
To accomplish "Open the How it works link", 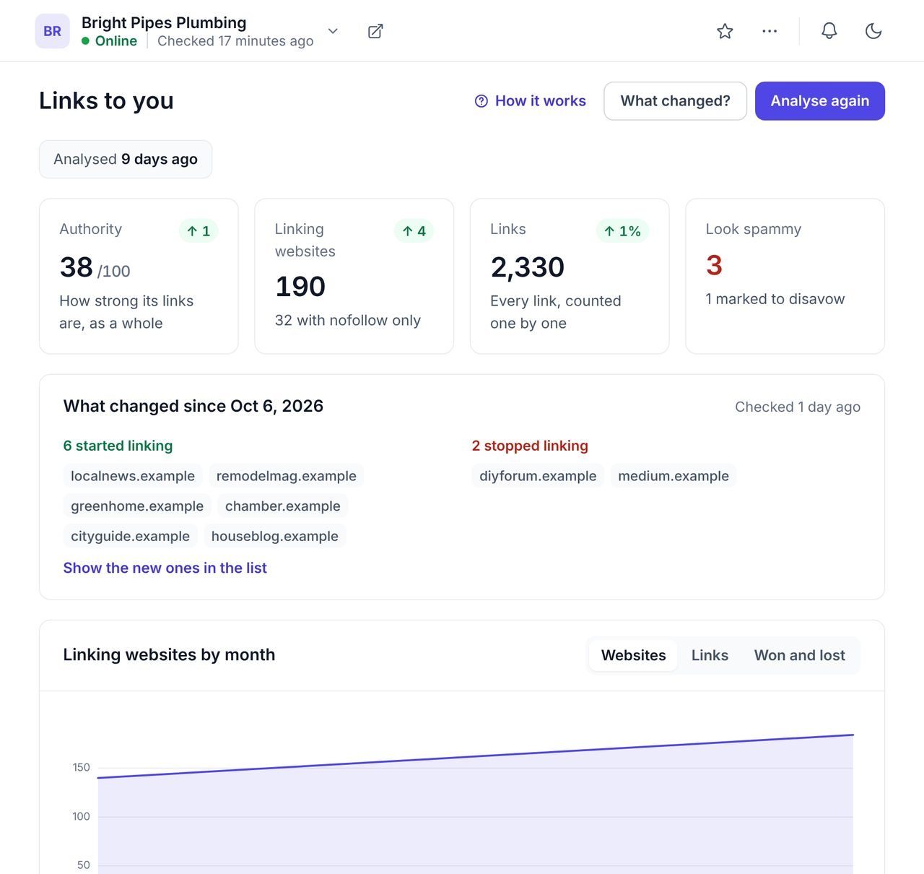I will [x=531, y=101].
